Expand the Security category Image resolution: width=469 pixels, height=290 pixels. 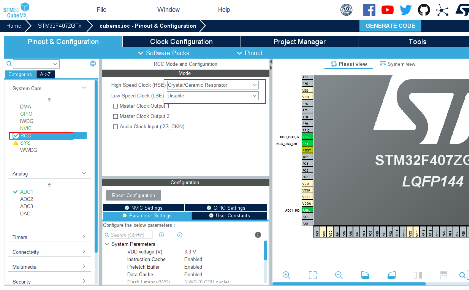pos(84,281)
